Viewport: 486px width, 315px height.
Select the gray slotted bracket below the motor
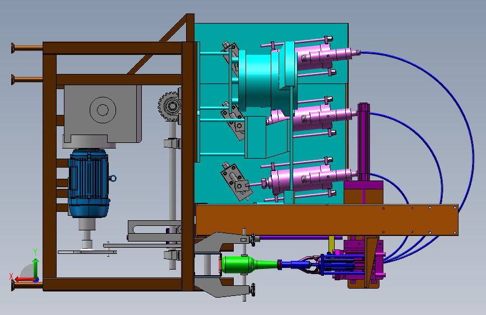click(154, 230)
